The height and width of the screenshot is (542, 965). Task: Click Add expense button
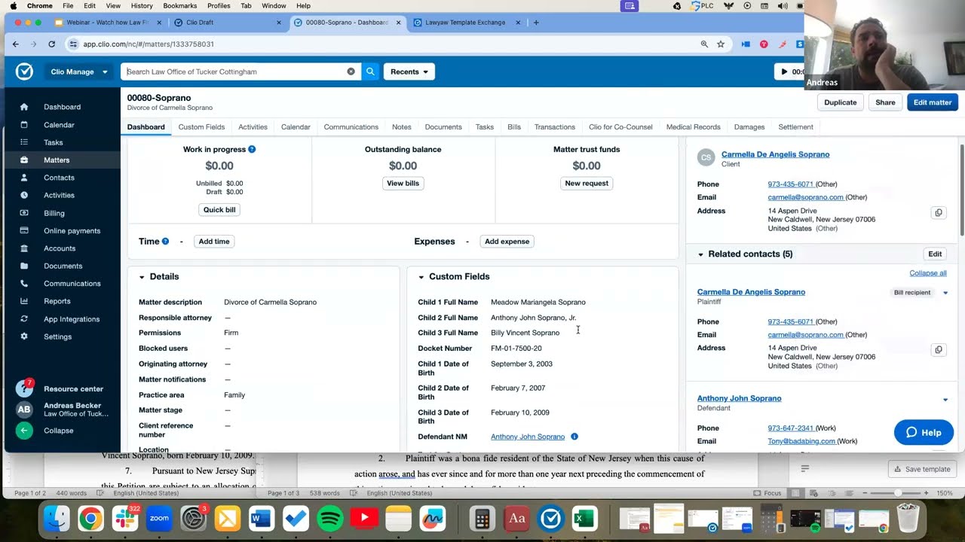(507, 242)
